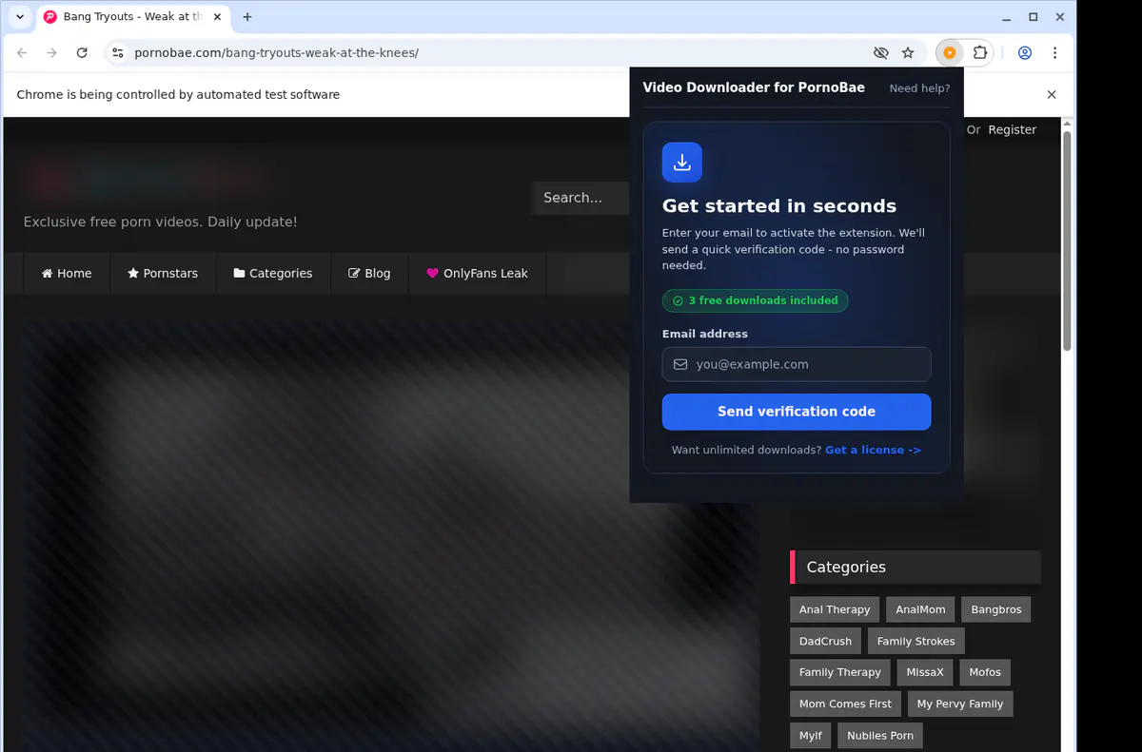Maximize the Chrome window
Viewport: 1142px width, 752px height.
(x=1033, y=17)
